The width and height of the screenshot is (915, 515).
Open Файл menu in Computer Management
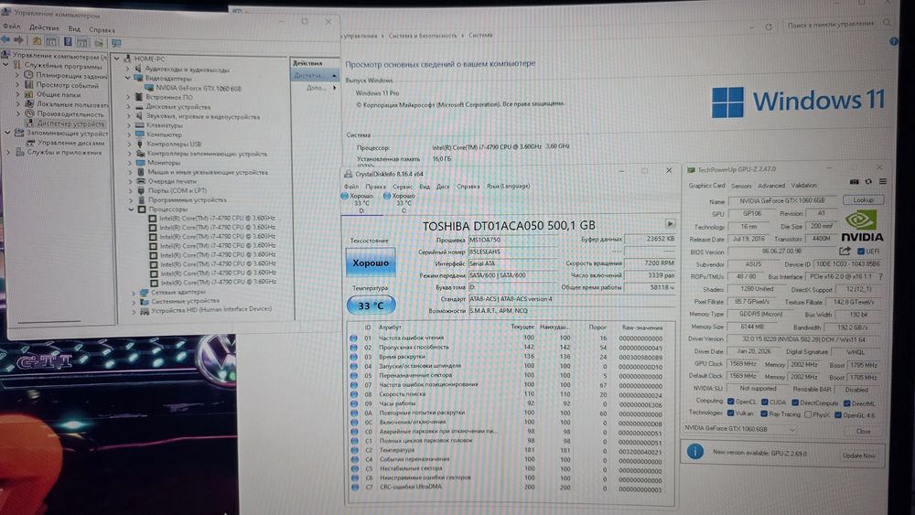(11, 27)
